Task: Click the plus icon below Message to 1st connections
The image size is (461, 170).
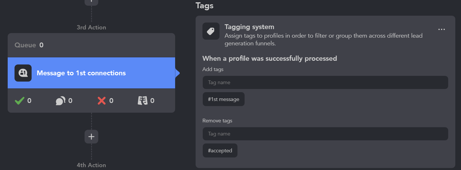Action: click(x=91, y=137)
